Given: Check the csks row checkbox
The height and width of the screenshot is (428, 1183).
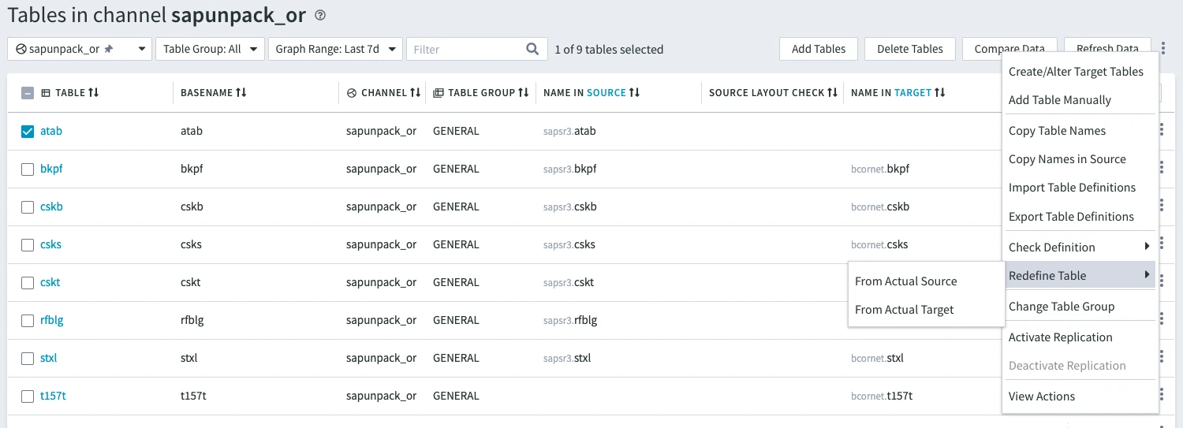Looking at the screenshot, I should [x=28, y=244].
